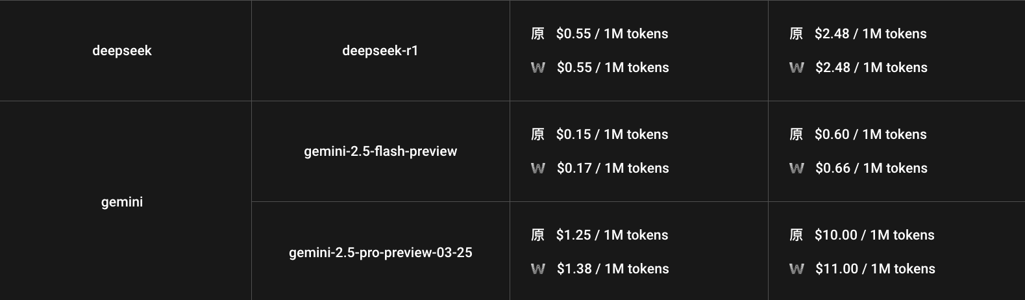Click the 原 icon next to $1.25 price

coord(537,235)
